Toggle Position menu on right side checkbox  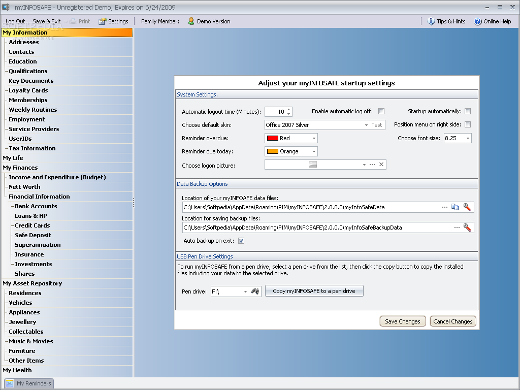coord(468,124)
